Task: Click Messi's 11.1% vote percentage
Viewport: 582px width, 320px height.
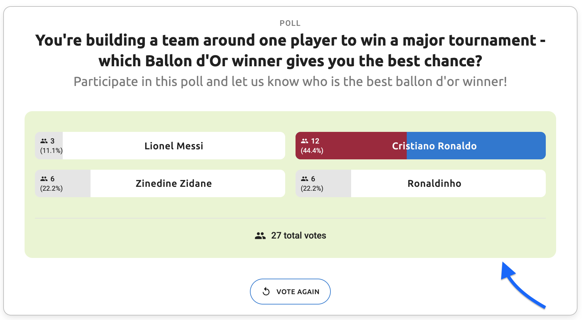Action: 51,151
